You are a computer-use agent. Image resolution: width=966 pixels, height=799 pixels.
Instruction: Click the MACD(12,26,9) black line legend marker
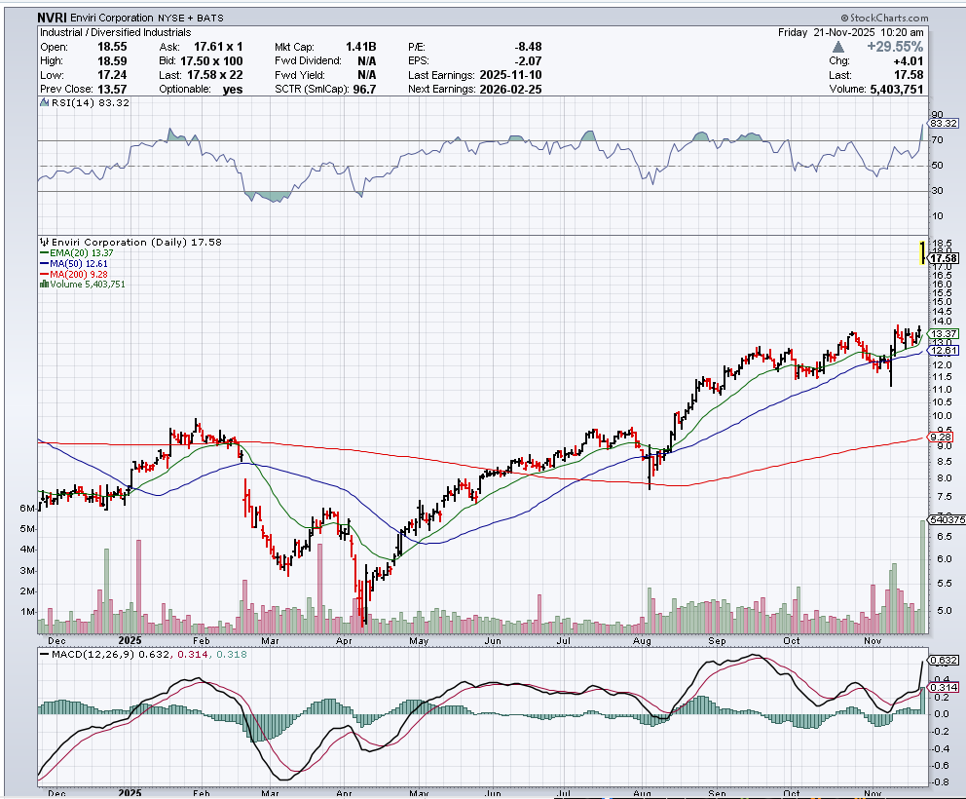[x=44, y=653]
